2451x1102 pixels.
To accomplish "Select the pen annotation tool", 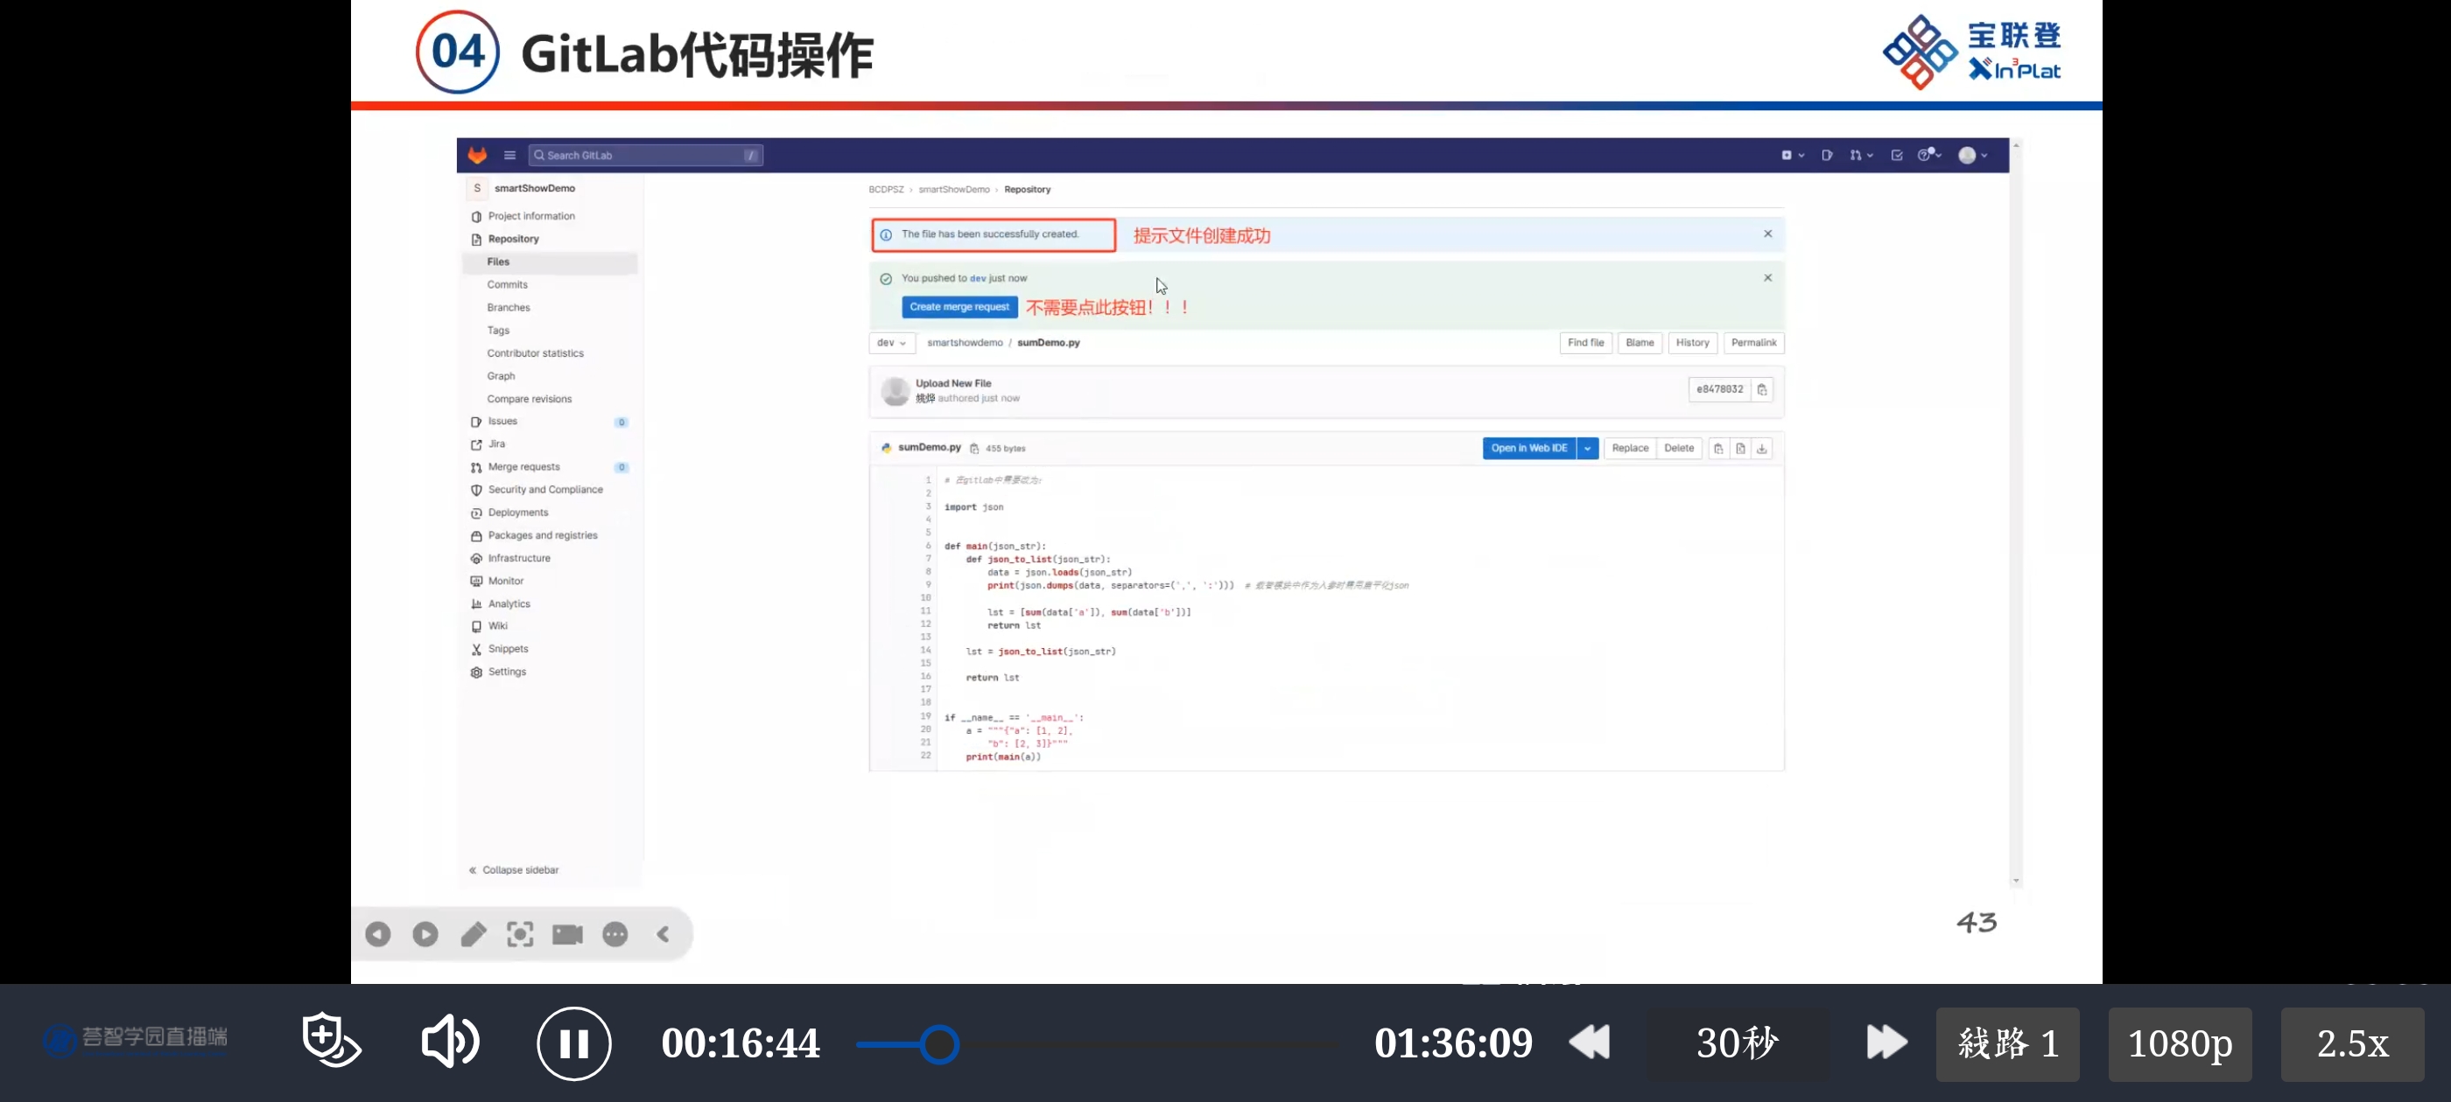I will click(x=473, y=935).
